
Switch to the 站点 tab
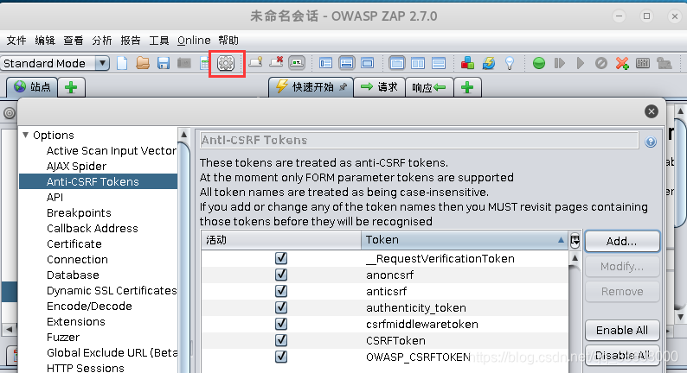(x=32, y=87)
